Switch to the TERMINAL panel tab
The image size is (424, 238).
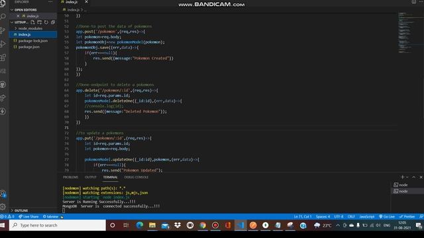111,177
